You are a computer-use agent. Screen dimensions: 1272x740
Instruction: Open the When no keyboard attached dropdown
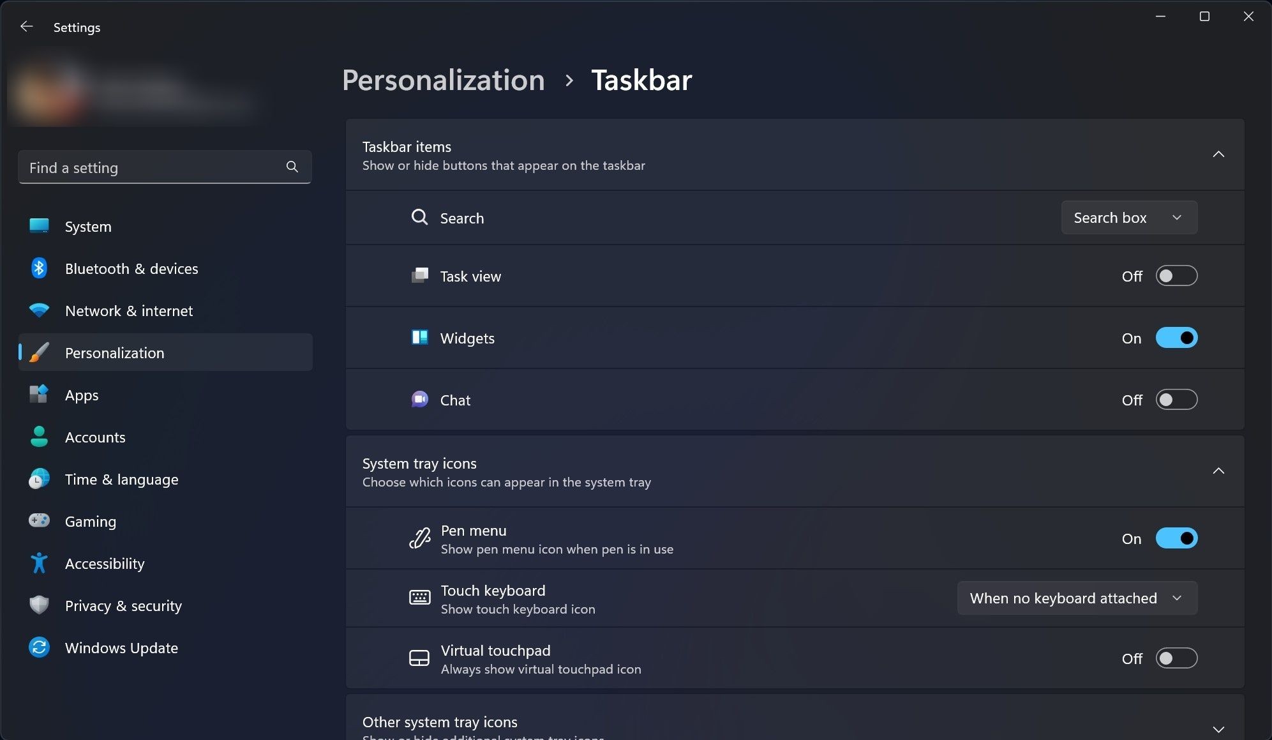(x=1077, y=598)
